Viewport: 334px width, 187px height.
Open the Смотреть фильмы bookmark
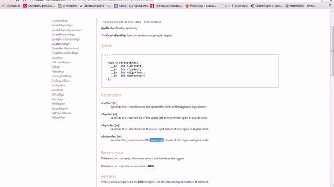pyautogui.click(x=39, y=6)
